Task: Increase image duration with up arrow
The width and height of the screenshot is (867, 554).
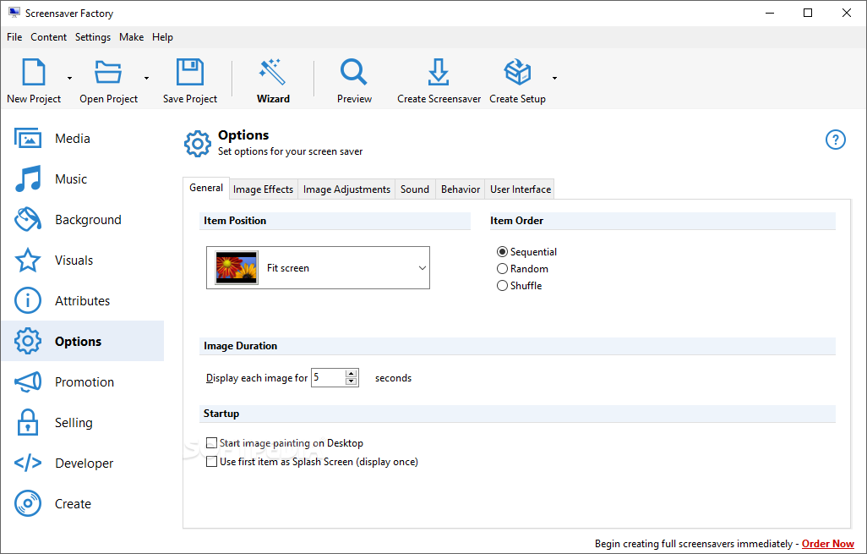Action: pyautogui.click(x=352, y=374)
